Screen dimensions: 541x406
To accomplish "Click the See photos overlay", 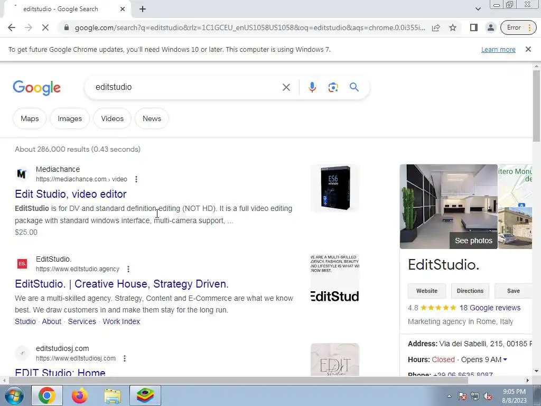I will coord(473,241).
